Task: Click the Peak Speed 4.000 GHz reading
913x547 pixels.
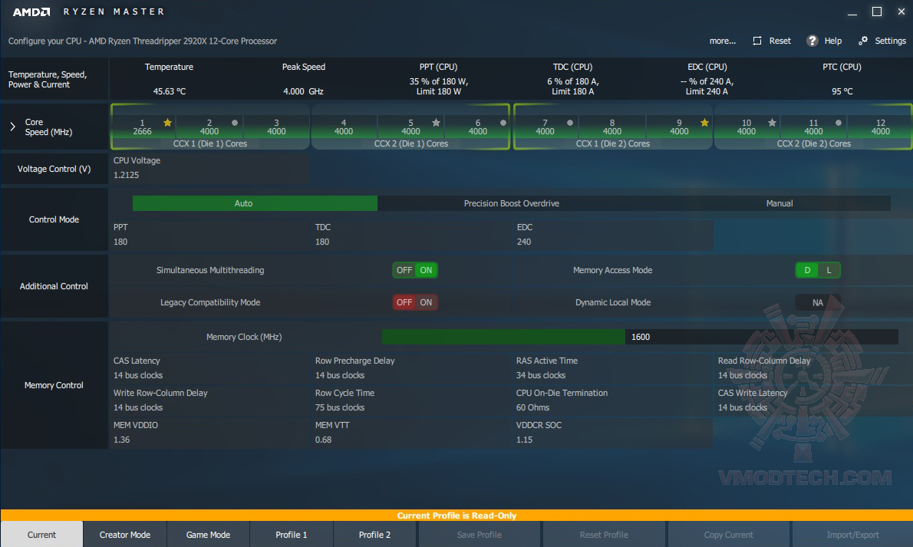Action: 303,91
